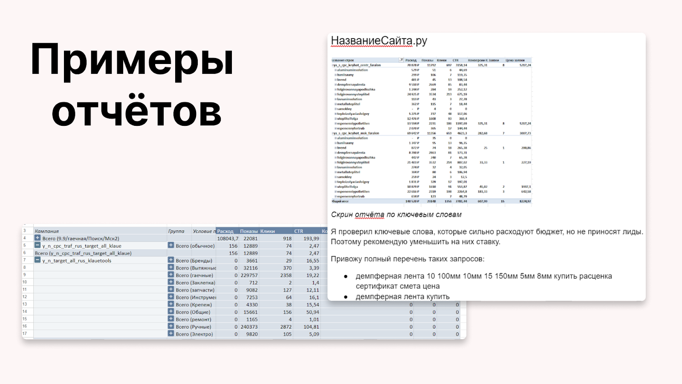Expand the Всего (Крепеж) group plus icon
Image resolution: width=682 pixels, height=384 pixels.
click(171, 304)
